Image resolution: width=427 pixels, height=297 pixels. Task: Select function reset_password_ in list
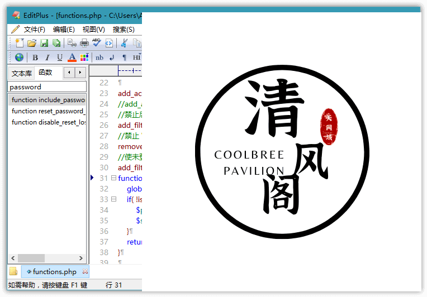47,111
